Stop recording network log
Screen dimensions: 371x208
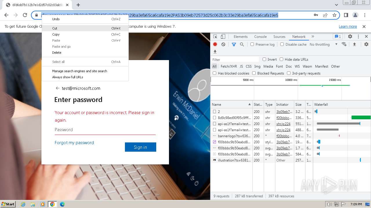(x=215, y=44)
